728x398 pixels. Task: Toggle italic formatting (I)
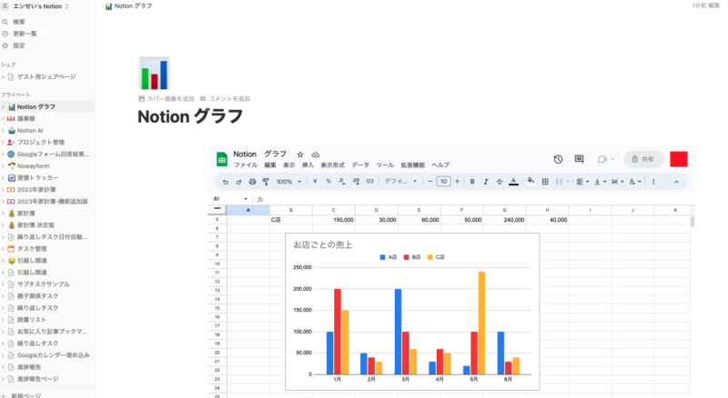click(486, 182)
